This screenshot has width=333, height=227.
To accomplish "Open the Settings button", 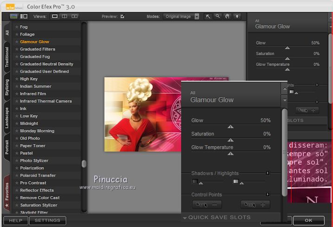I will [47, 221].
